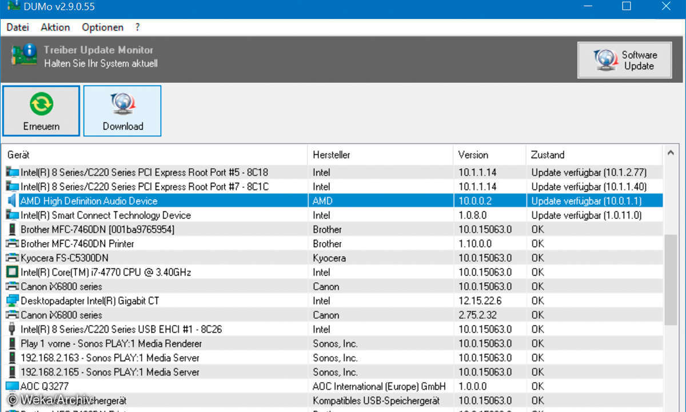686x412 pixels.
Task: Click printer icon of Canon iX6800 version 10.0.15063.0
Action: [12, 286]
